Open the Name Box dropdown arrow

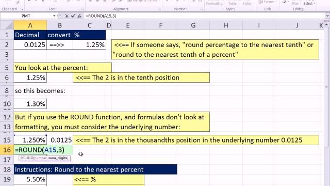click(54, 16)
